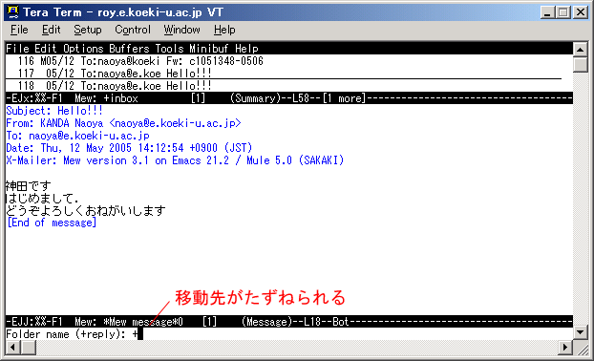Open the Window menu
Viewport: 594px width, 361px height.
click(181, 30)
